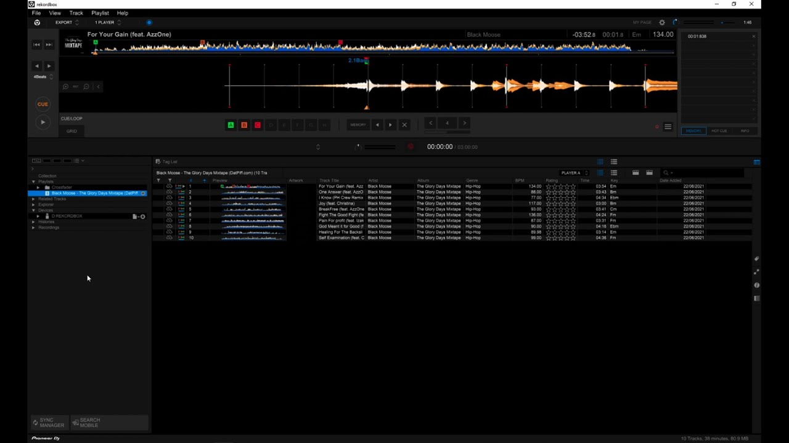Open the PLAYER A selector dropdown
The image size is (789, 443).
point(574,173)
